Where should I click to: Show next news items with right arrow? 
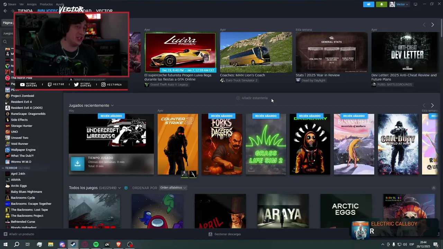coord(433,25)
